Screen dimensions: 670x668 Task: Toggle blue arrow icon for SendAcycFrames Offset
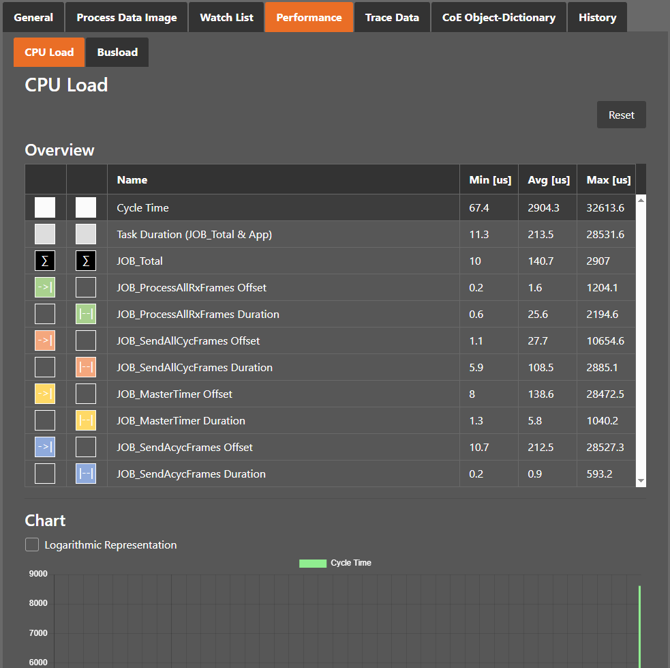click(45, 448)
